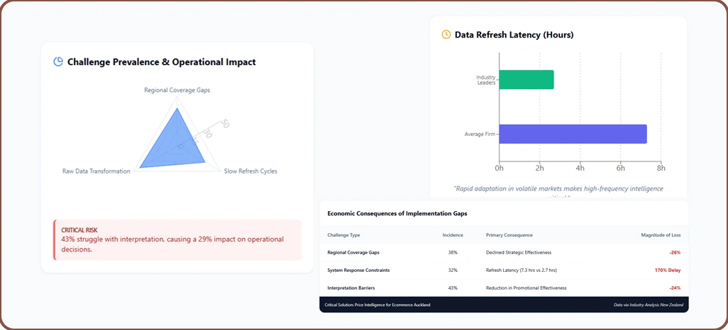The image size is (728, 330).
Task: Click the 8h label on the chart axis
Action: pos(661,169)
